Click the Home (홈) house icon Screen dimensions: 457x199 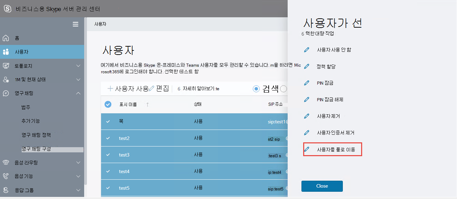pos(6,38)
